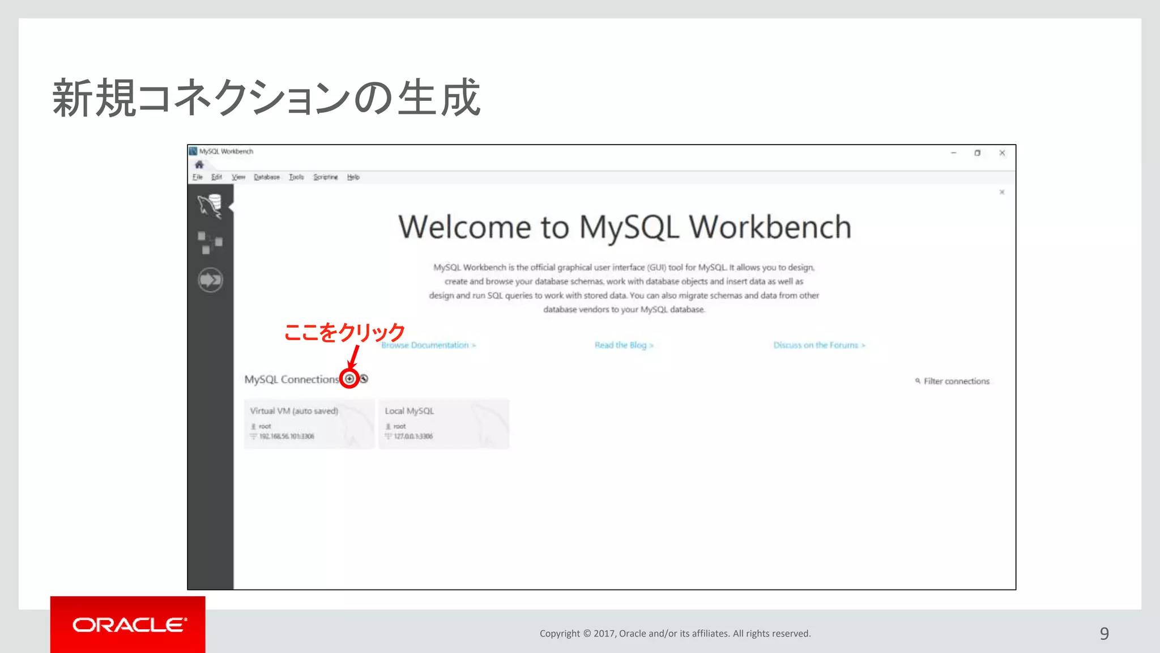The height and width of the screenshot is (653, 1160).
Task: Close the MySQL Workbench window
Action: pyautogui.click(x=1002, y=153)
